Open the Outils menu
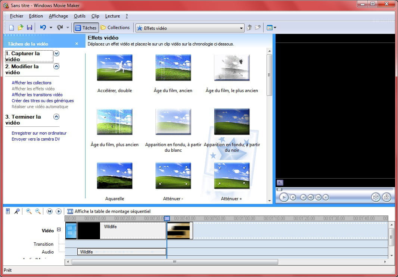 [80, 16]
